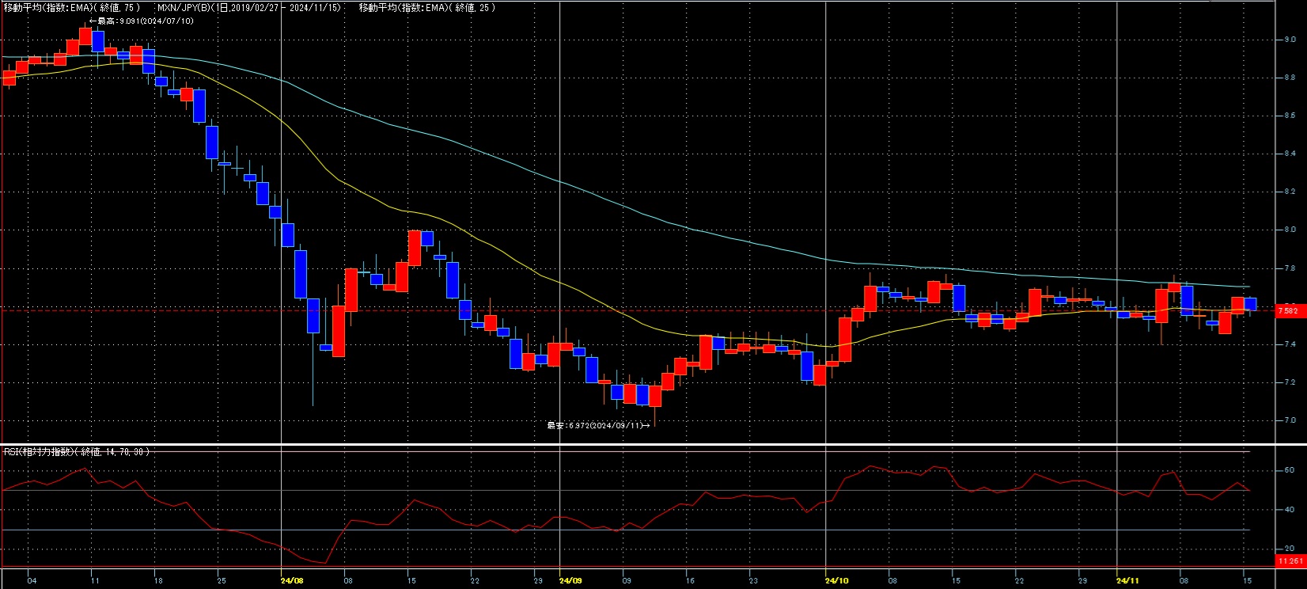
Task: Click the yellow 24/11 month label
Action: pos(1127,580)
